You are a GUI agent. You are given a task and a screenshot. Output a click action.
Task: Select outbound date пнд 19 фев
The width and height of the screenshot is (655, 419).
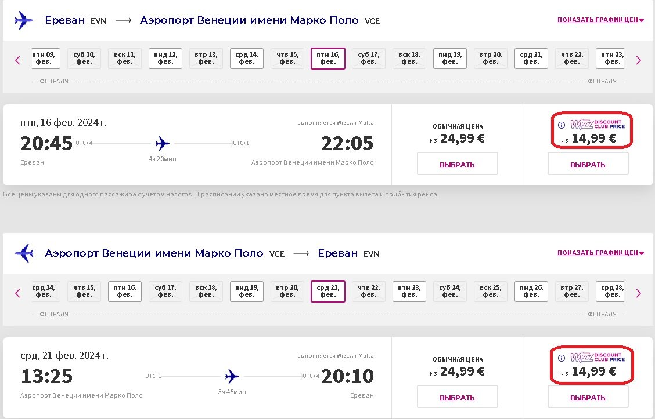click(x=450, y=59)
